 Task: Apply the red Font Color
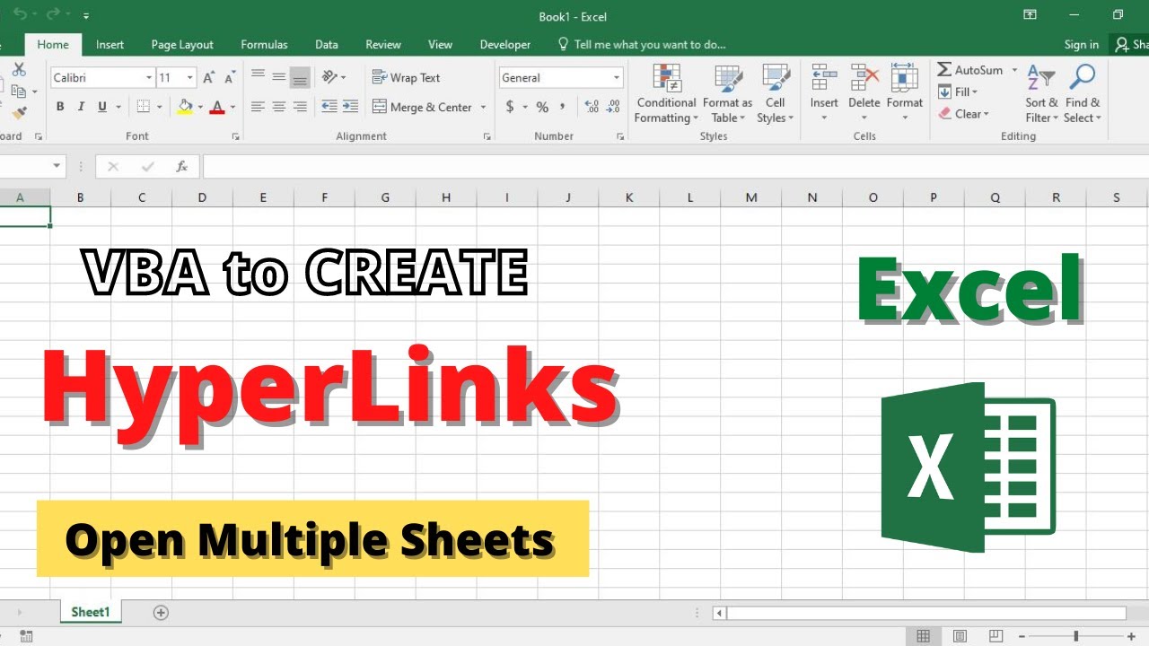tap(216, 107)
